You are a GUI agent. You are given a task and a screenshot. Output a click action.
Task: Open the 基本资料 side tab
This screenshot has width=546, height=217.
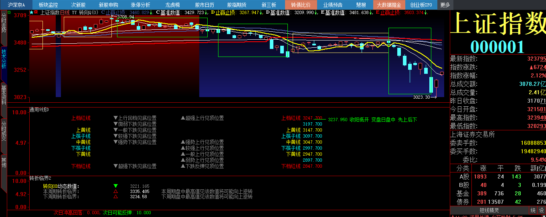(4, 95)
